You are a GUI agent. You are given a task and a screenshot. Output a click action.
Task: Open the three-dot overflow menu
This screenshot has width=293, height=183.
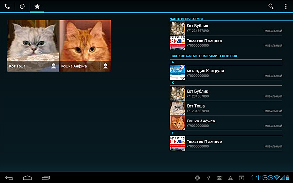[x=286, y=6]
